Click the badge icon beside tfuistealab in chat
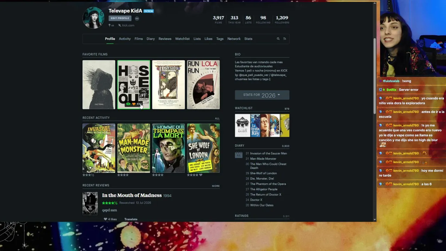446x251 pixels. click(380, 81)
